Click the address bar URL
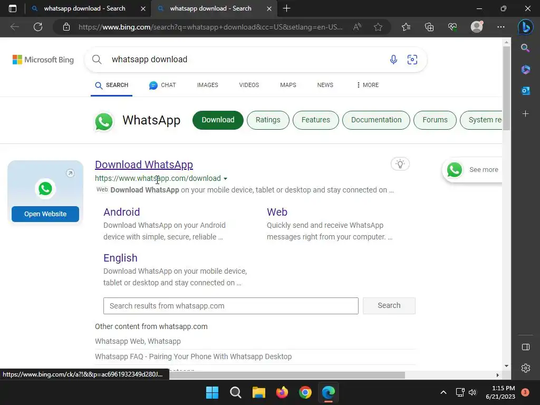 pyautogui.click(x=210, y=27)
